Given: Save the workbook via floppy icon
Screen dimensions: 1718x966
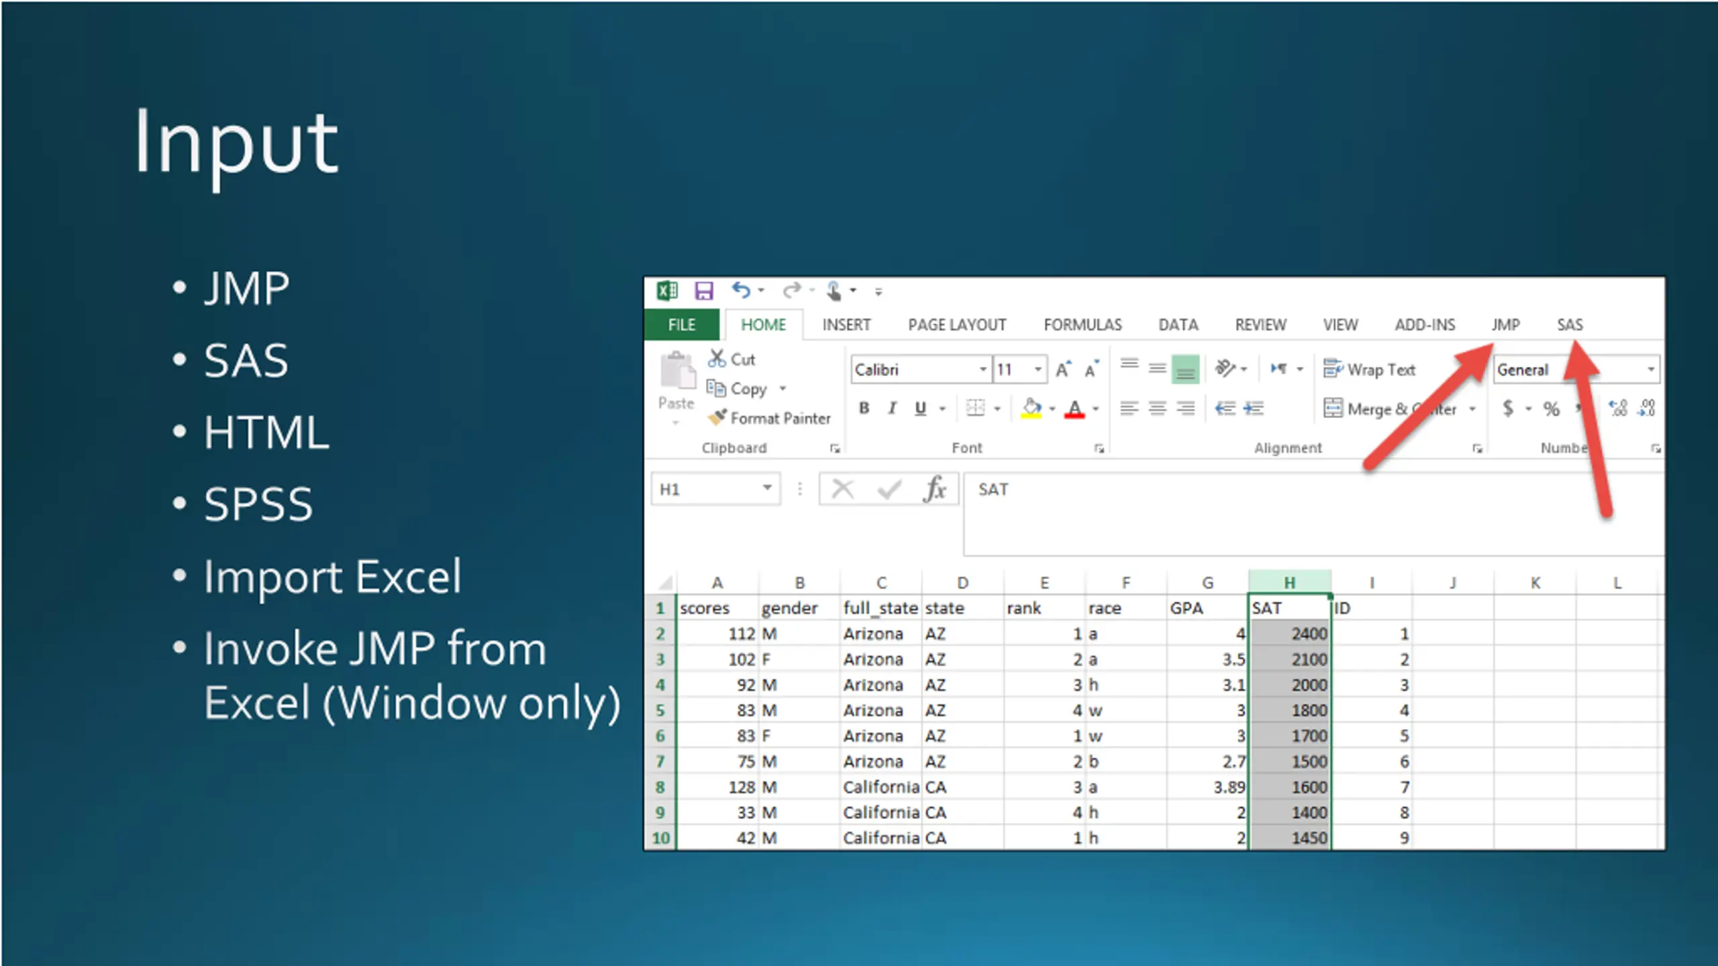Looking at the screenshot, I should pyautogui.click(x=703, y=290).
